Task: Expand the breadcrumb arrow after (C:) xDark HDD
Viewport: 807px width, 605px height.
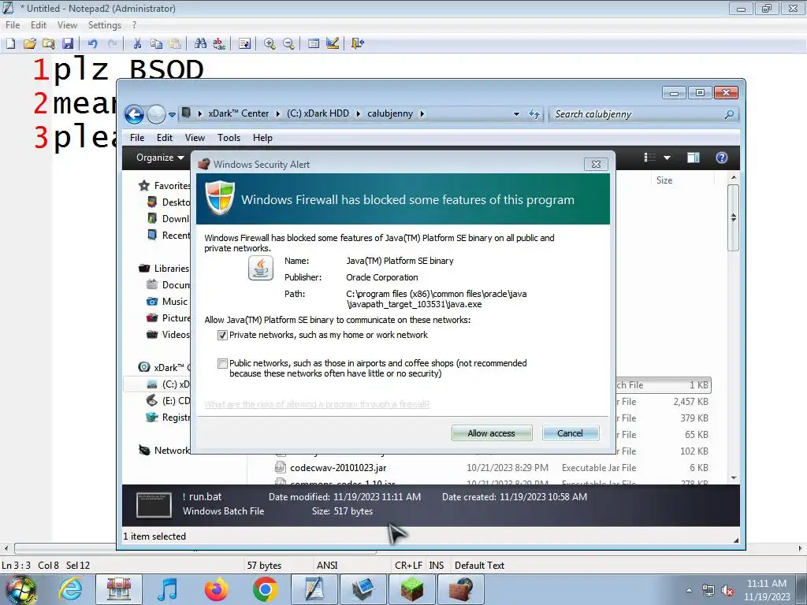Action: 359,113
